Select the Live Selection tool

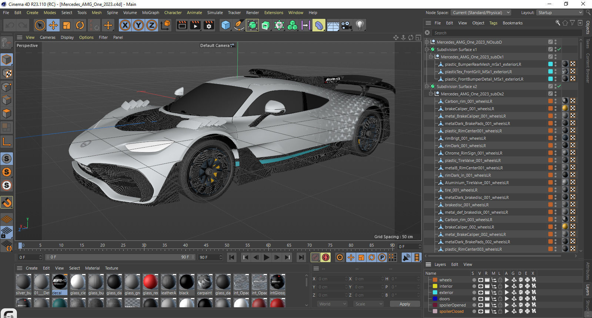coord(40,25)
